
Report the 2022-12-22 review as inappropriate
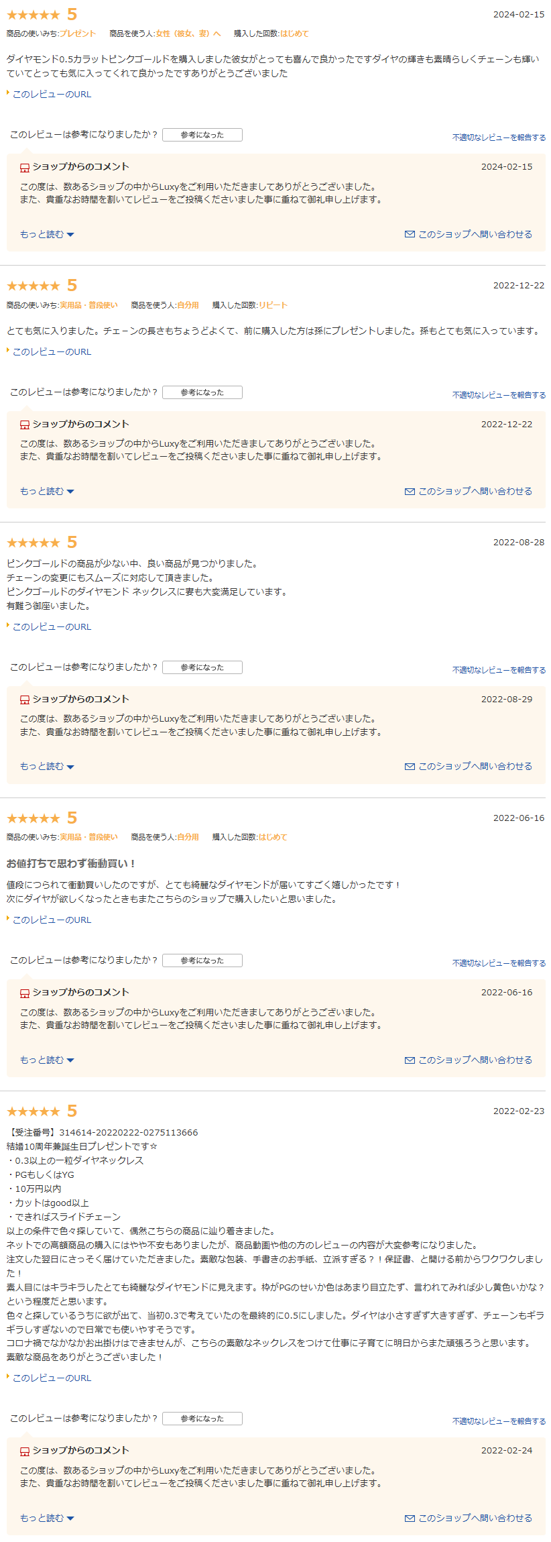pos(499,395)
